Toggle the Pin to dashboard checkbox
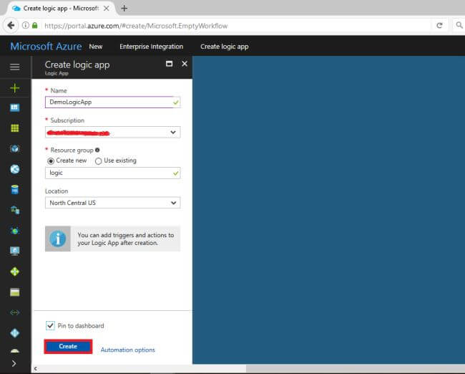This screenshot has height=374, width=465. 50,325
